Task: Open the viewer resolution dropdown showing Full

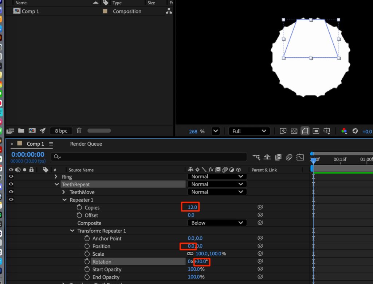Action: click(249, 131)
